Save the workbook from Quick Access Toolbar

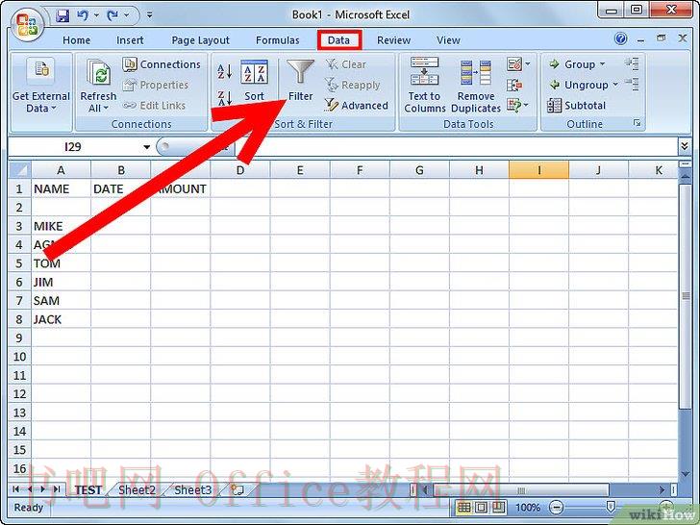[62, 16]
